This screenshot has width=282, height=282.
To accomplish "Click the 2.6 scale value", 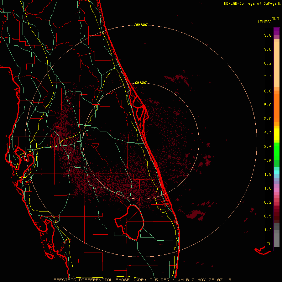I will click(x=268, y=161).
